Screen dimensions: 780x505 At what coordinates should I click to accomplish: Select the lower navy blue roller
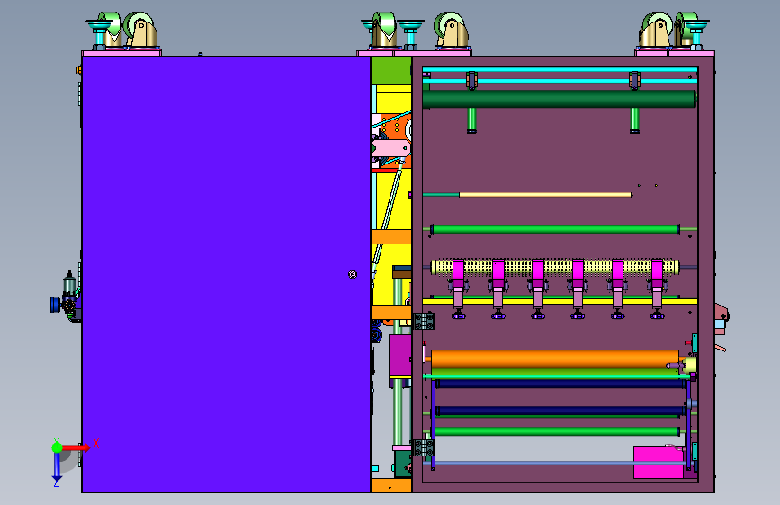(x=560, y=411)
